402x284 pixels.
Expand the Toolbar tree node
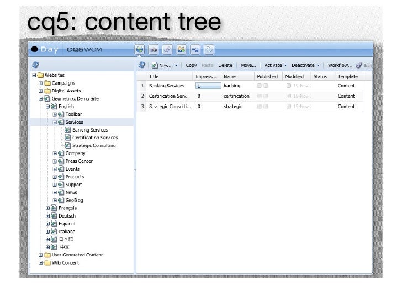pos(55,114)
